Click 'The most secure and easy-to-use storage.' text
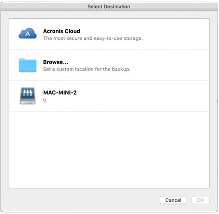Viewport: 219px width, 214px height. click(93, 39)
